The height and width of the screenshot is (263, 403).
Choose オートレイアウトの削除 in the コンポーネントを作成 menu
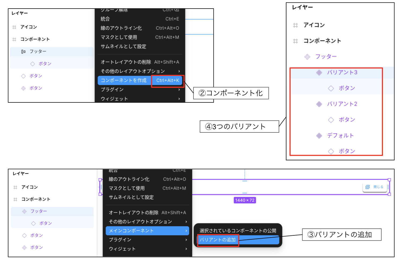(140, 62)
